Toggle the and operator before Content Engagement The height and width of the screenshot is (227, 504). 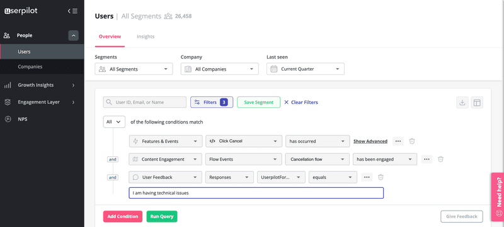coord(112,159)
